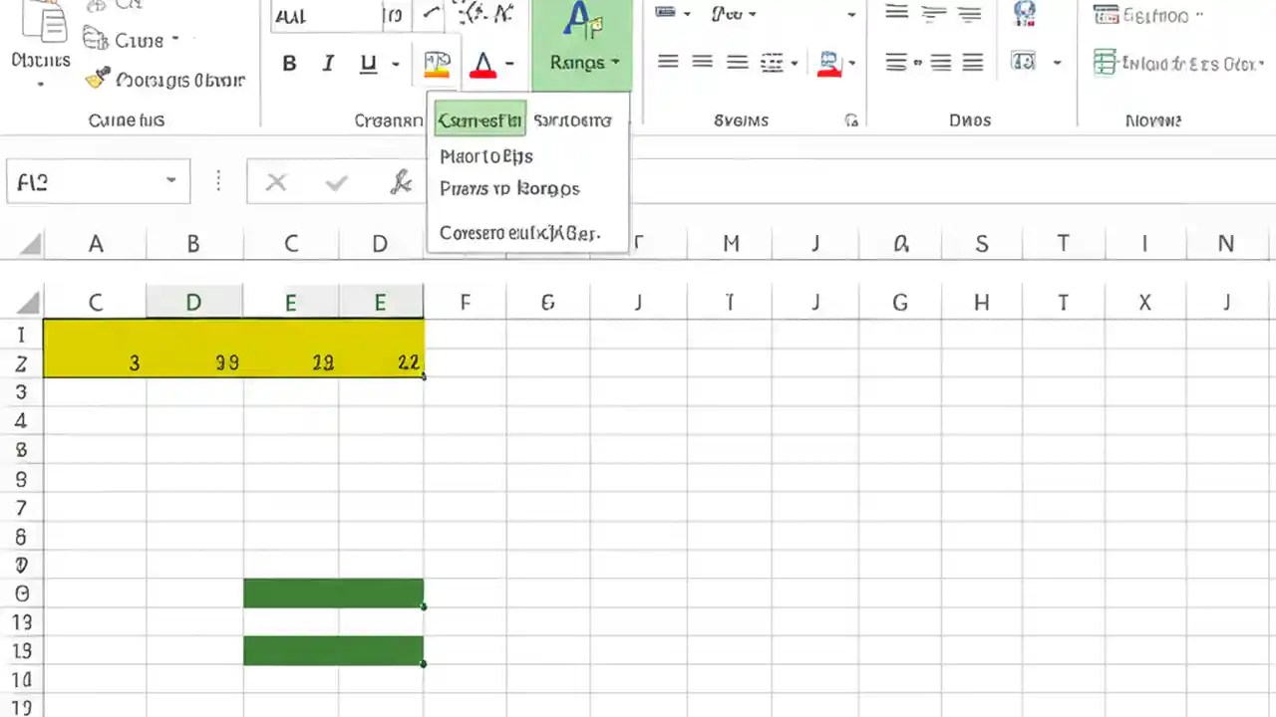The image size is (1276, 717).
Task: Click the green checkmark in the formula bar
Action: (336, 182)
